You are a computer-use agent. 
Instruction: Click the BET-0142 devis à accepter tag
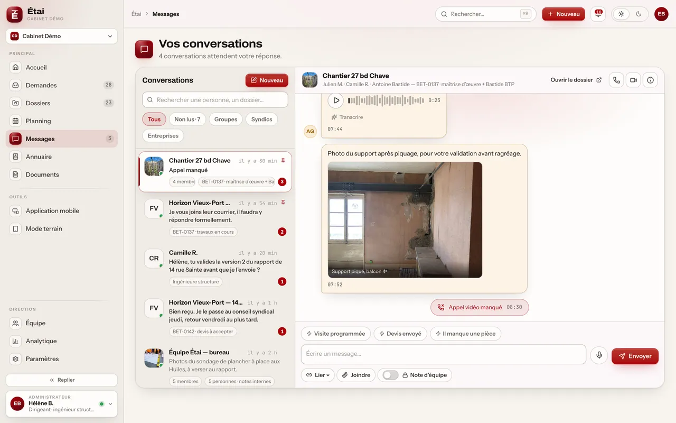pyautogui.click(x=203, y=332)
